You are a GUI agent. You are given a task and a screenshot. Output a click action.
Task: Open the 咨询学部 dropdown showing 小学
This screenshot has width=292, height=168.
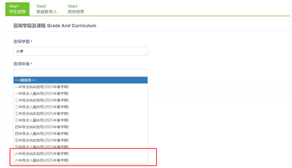pos(80,51)
